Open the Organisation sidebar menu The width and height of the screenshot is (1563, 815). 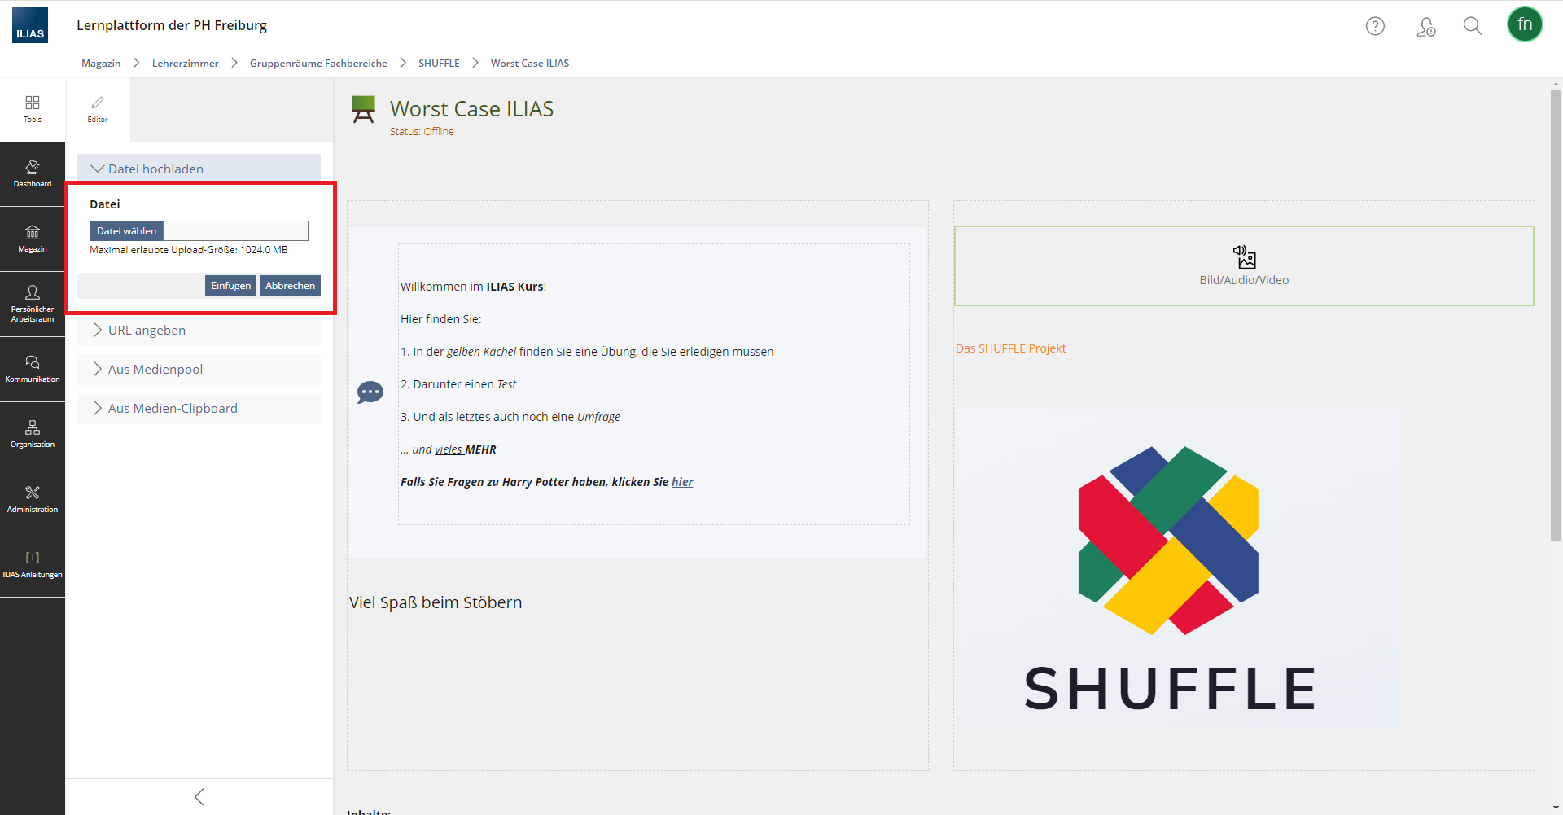[x=33, y=434]
